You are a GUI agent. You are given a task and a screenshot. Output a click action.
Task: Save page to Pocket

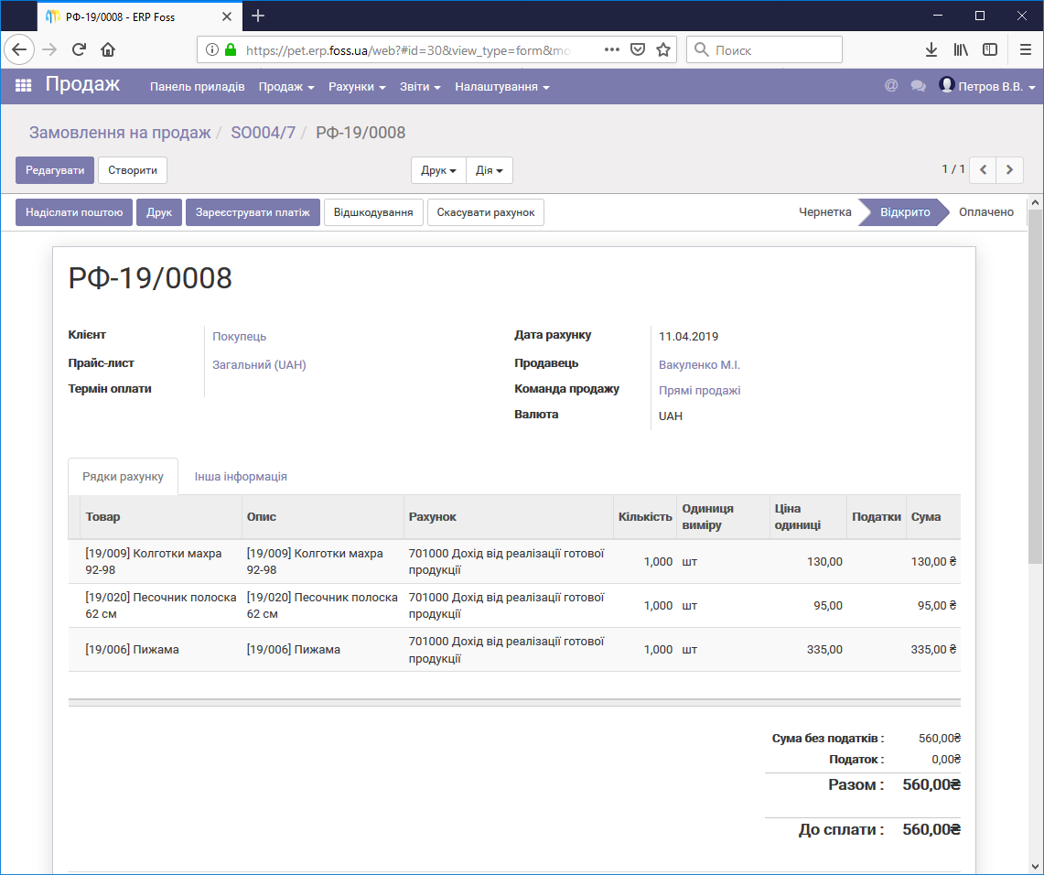click(638, 49)
